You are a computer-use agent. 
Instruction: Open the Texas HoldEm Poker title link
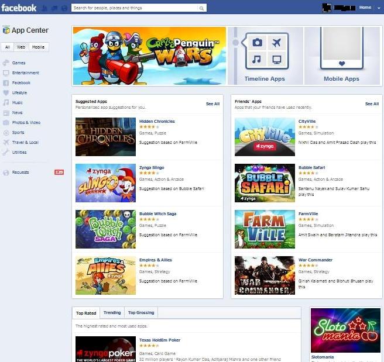[x=160, y=340]
